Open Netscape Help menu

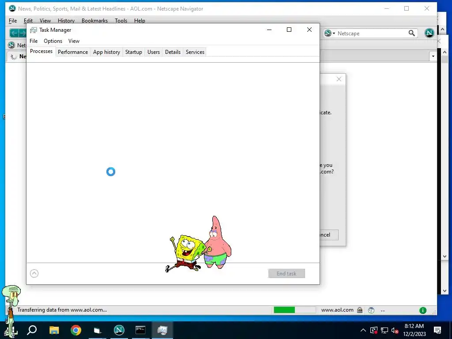coord(139,20)
